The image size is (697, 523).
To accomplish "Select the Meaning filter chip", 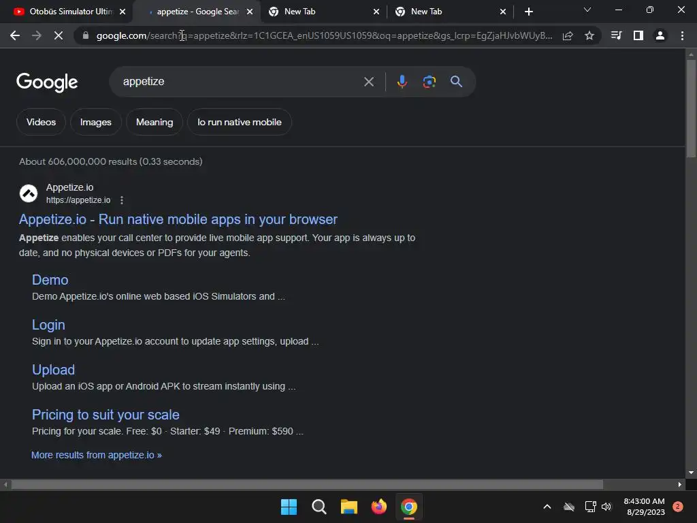I will tap(155, 122).
